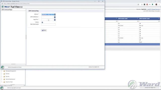Sort by GPIO Inactive Label column header
Image resolution: width=161 pixels, height=90 pixels.
pos(144,18)
